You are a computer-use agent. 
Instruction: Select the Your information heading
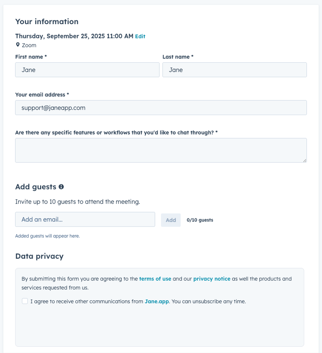(x=47, y=22)
